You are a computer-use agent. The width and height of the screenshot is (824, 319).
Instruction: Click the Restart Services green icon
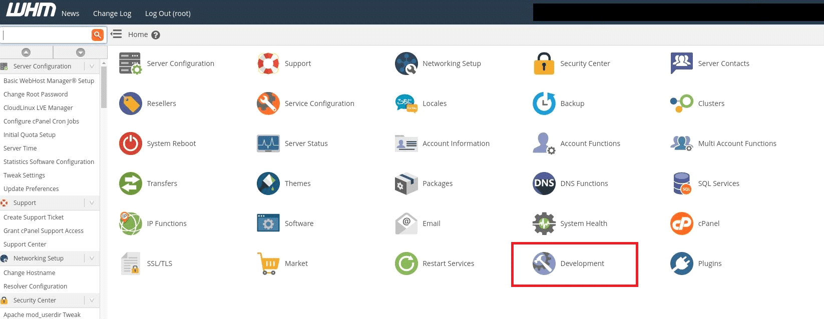[406, 263]
